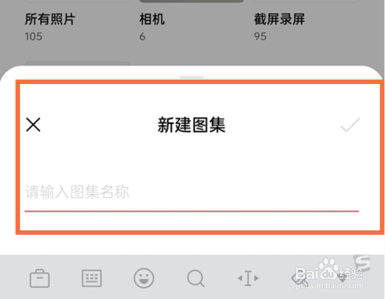
Task: Open the keyboard layout switcher icon
Action: (x=92, y=278)
